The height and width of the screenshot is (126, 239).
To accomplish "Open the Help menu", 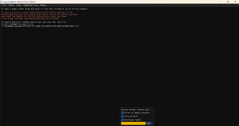I will click(19, 5).
